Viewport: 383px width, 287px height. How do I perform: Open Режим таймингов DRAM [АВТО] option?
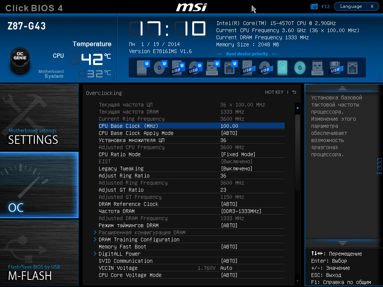point(191,225)
